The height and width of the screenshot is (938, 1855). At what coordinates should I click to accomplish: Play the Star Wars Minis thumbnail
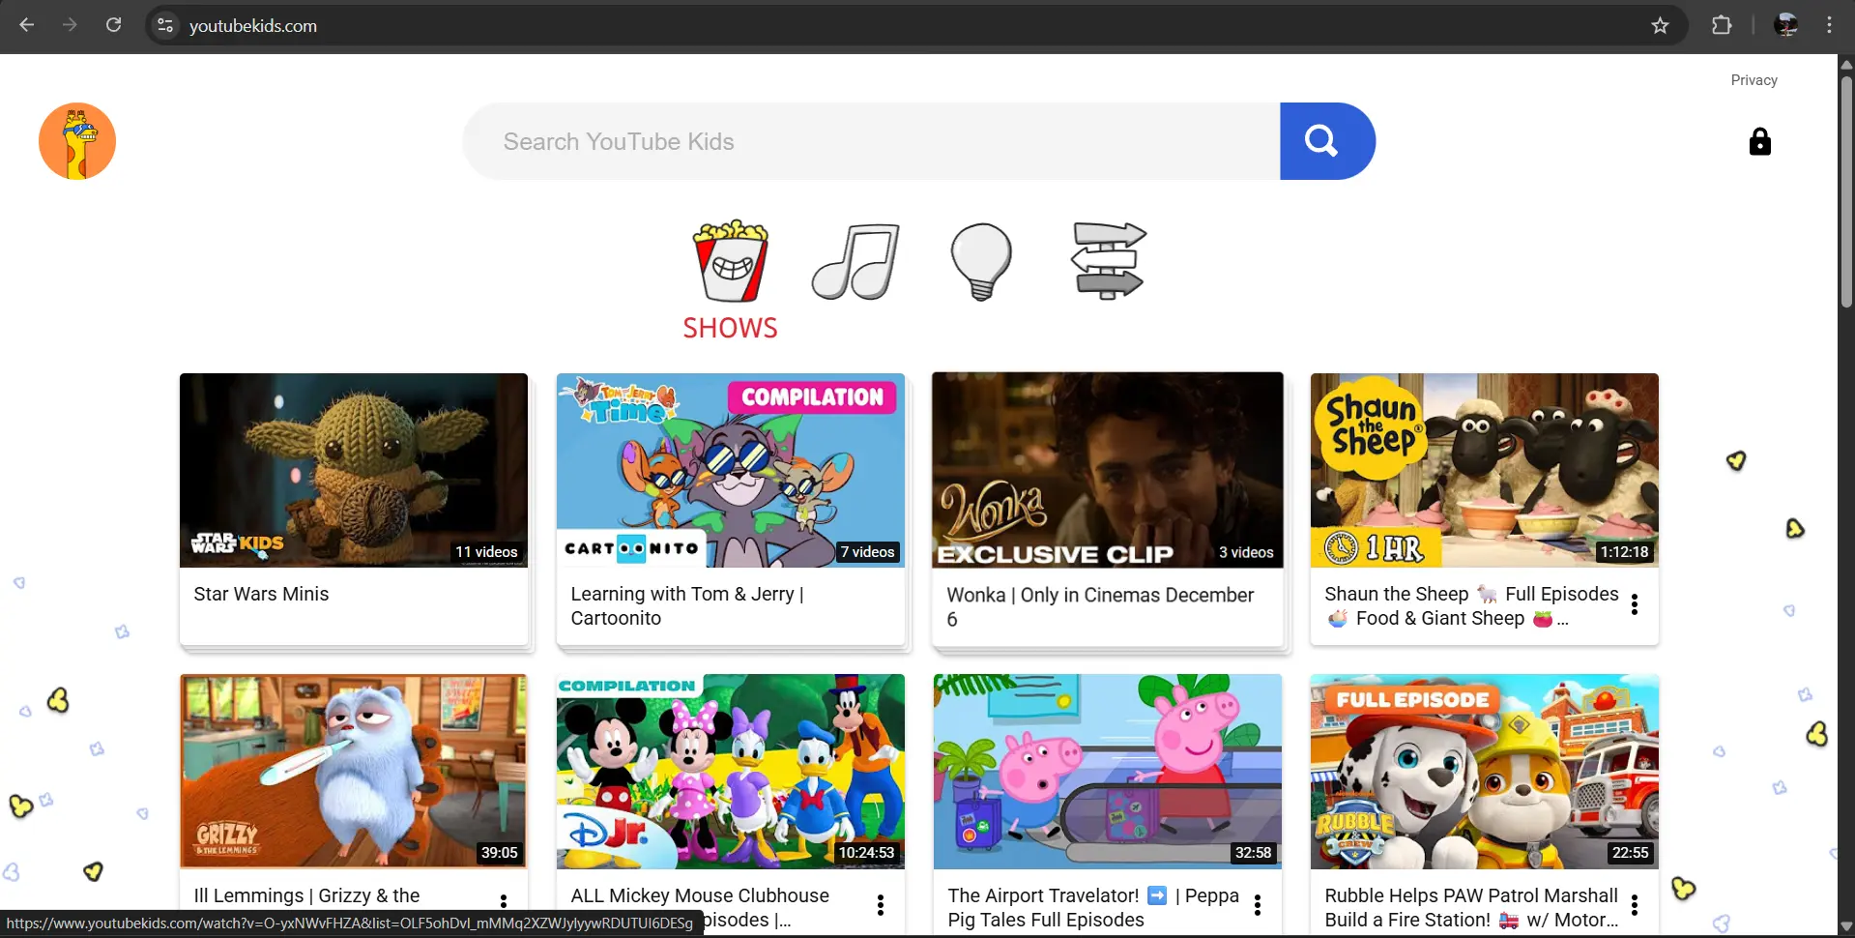[354, 470]
